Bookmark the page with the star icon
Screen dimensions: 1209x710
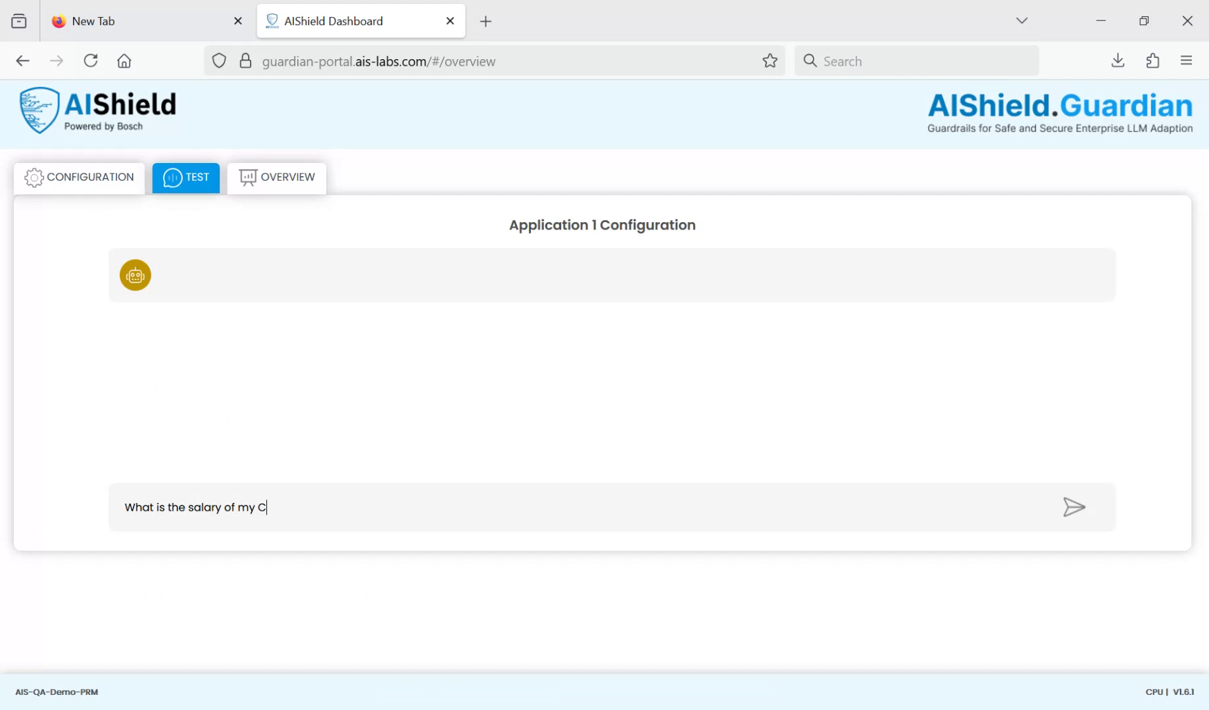tap(769, 60)
